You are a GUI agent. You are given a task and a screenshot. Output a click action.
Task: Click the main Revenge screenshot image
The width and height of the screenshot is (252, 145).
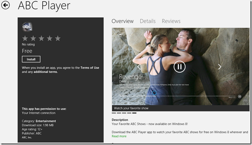[181, 66]
